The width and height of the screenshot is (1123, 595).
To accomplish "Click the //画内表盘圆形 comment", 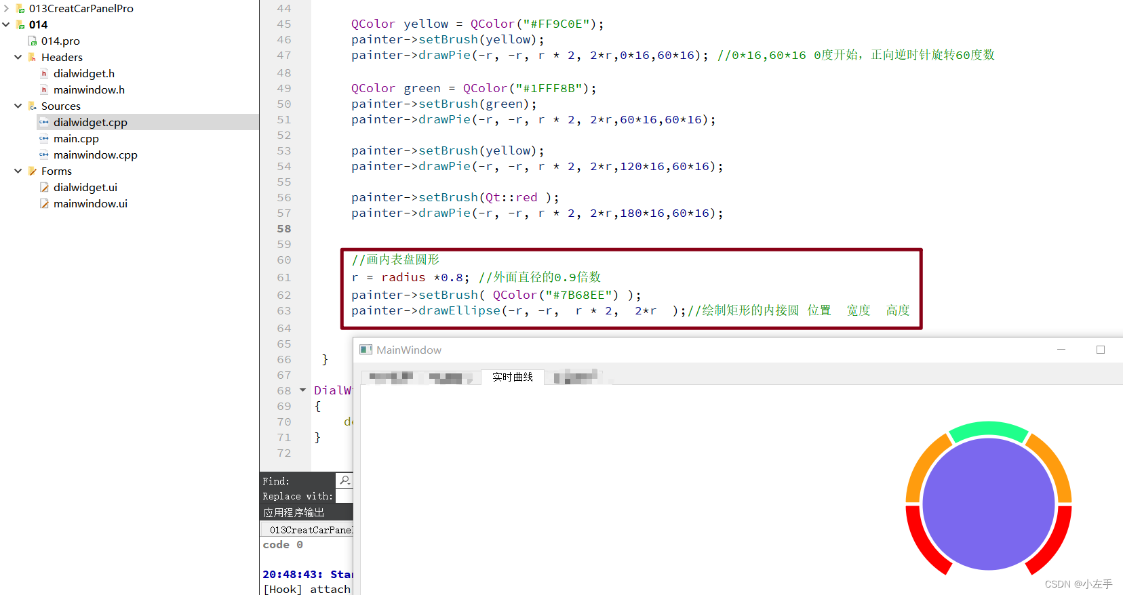I will pos(395,260).
